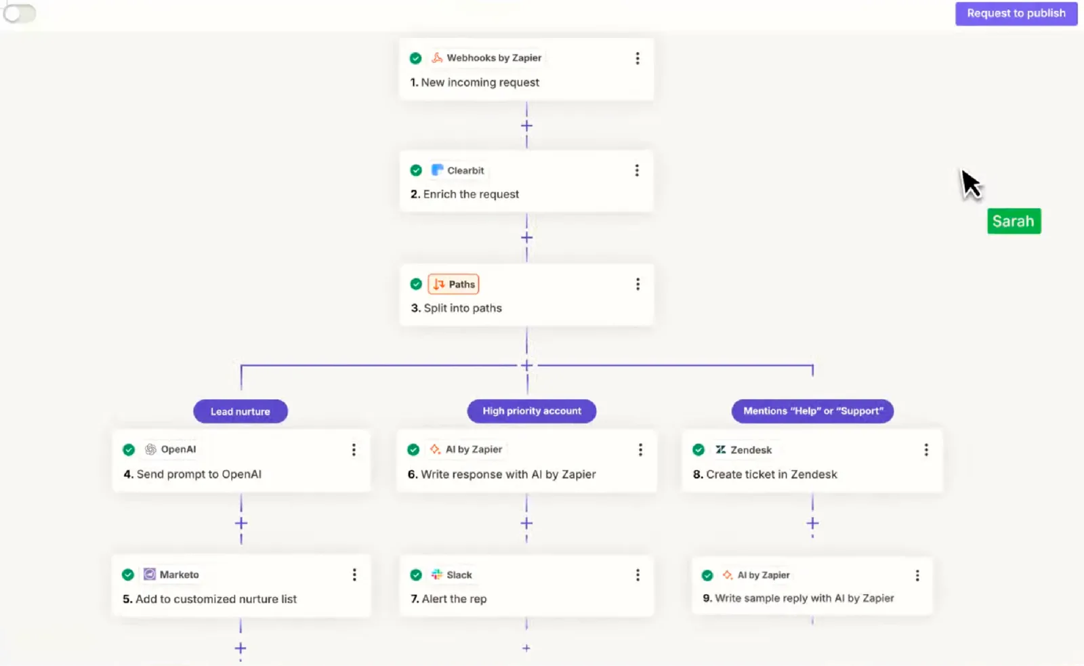Click green check on Write sample reply step
1084x666 pixels.
707,575
